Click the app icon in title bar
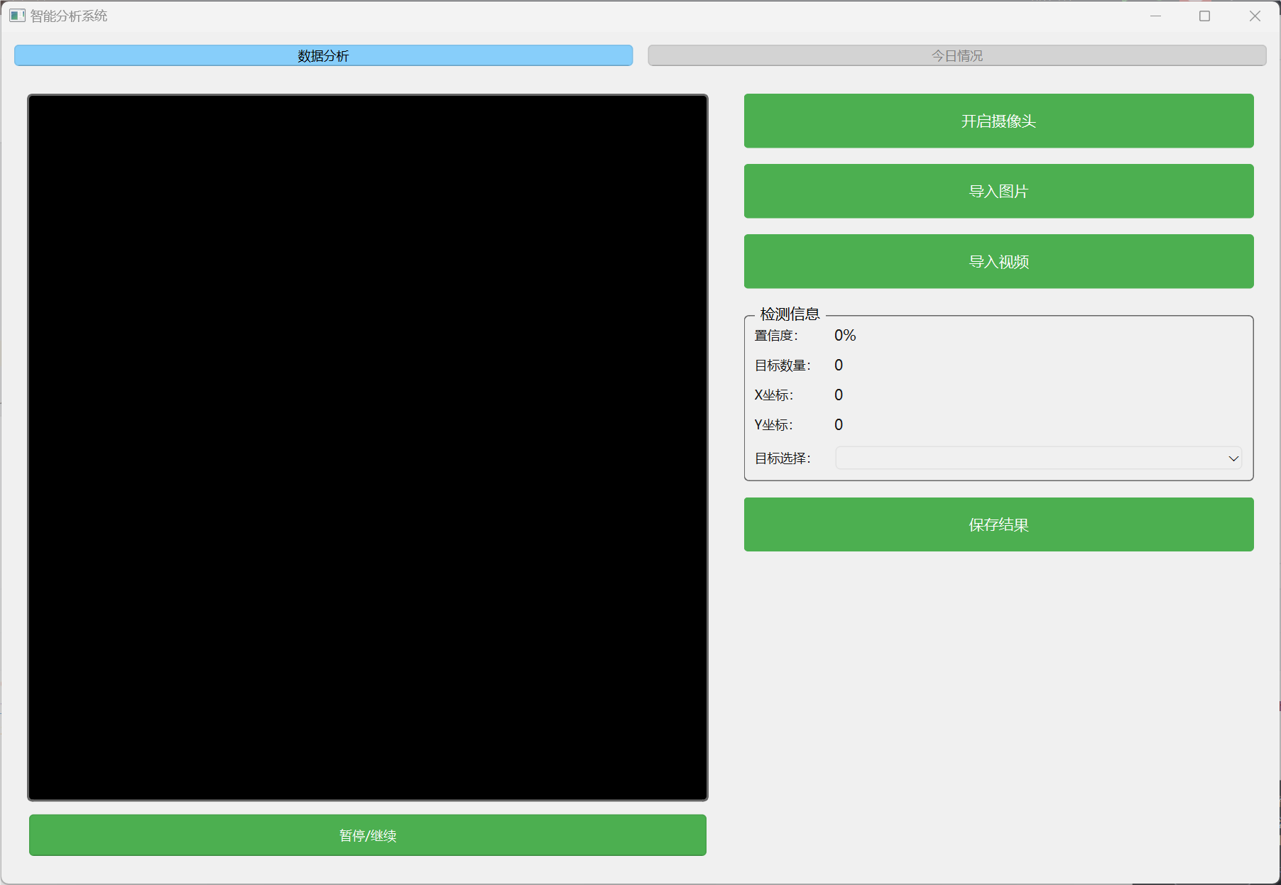Image resolution: width=1281 pixels, height=885 pixels. tap(17, 16)
